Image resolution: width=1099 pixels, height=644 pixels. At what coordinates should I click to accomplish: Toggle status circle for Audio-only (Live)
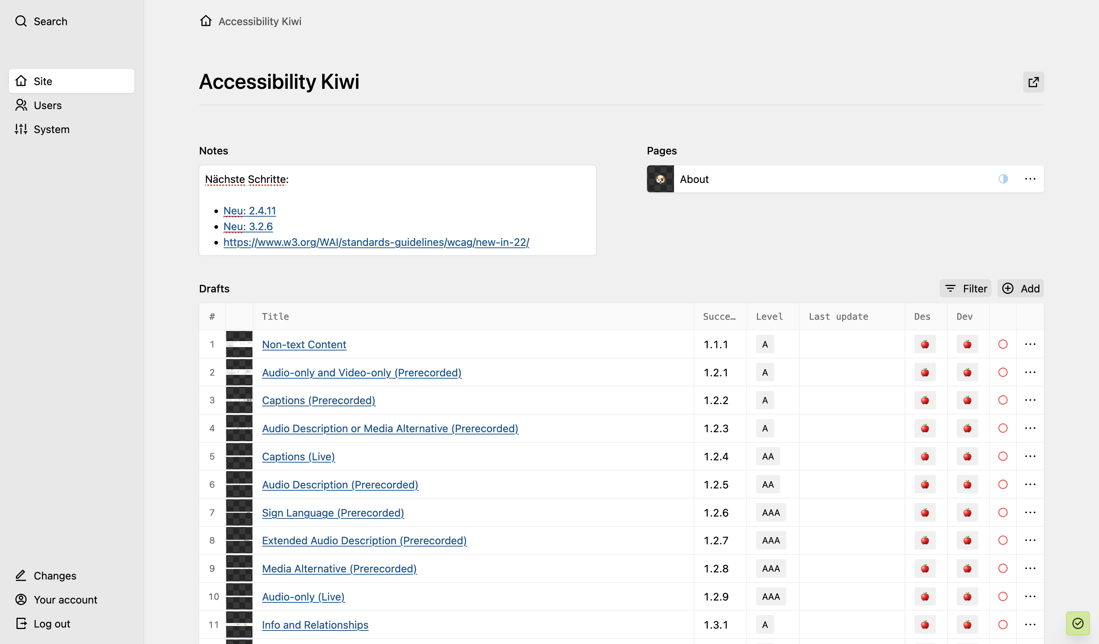pyautogui.click(x=1003, y=596)
